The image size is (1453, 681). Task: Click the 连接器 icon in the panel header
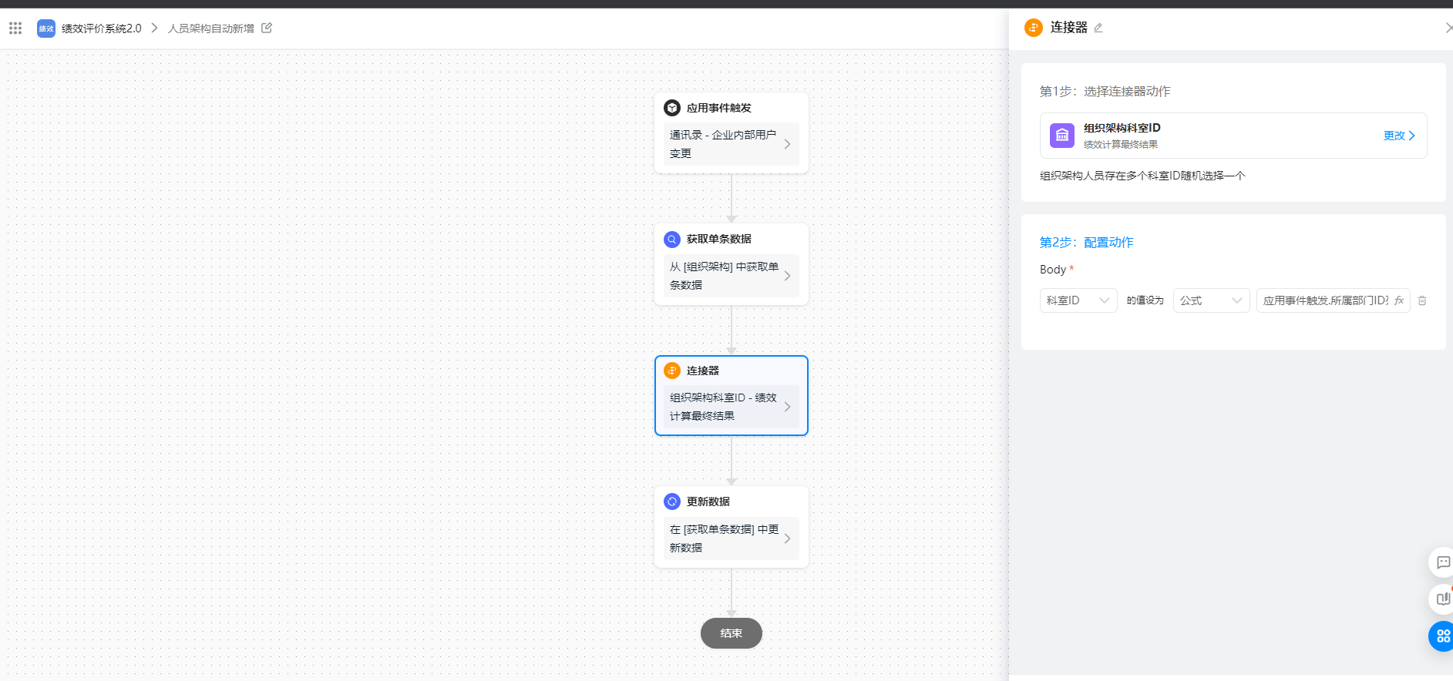1034,28
